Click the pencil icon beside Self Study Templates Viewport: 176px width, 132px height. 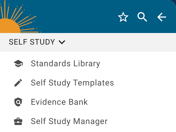point(18,83)
